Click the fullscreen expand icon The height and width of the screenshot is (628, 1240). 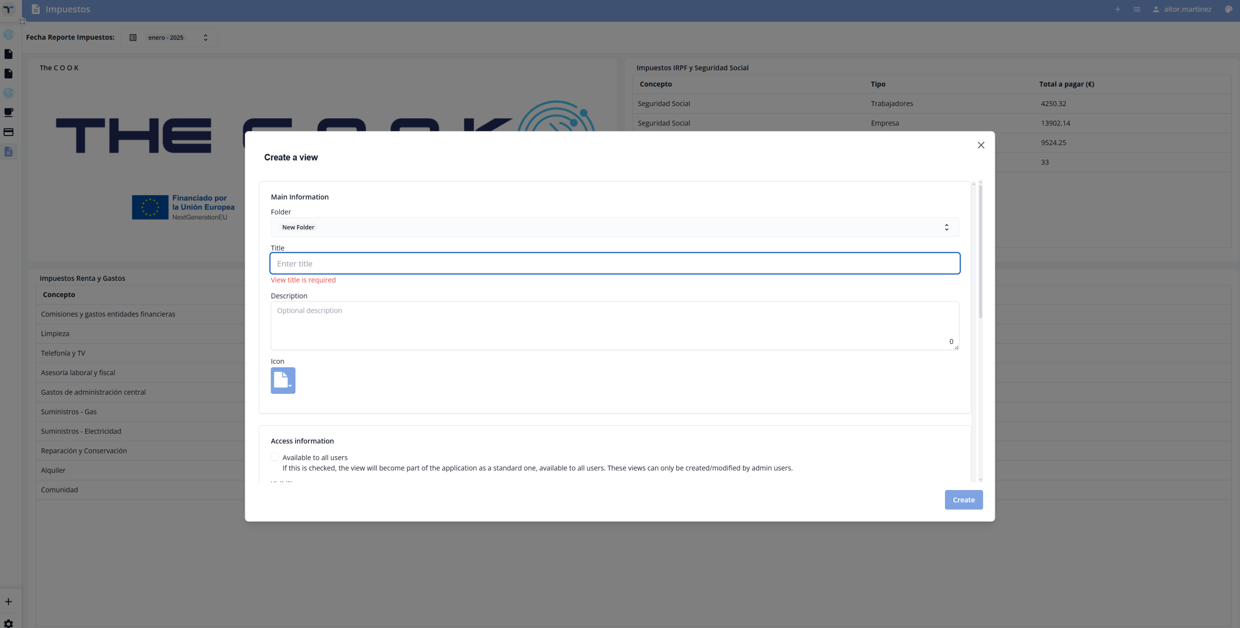[22, 22]
